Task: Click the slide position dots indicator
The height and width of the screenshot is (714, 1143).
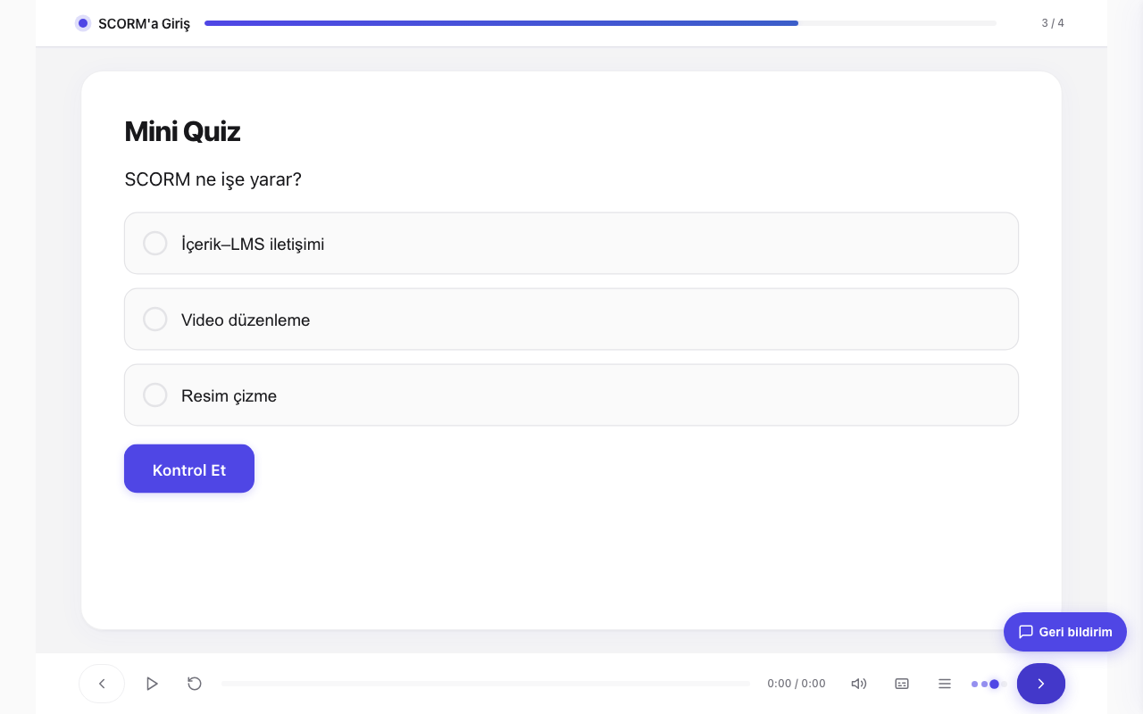Action: (989, 684)
